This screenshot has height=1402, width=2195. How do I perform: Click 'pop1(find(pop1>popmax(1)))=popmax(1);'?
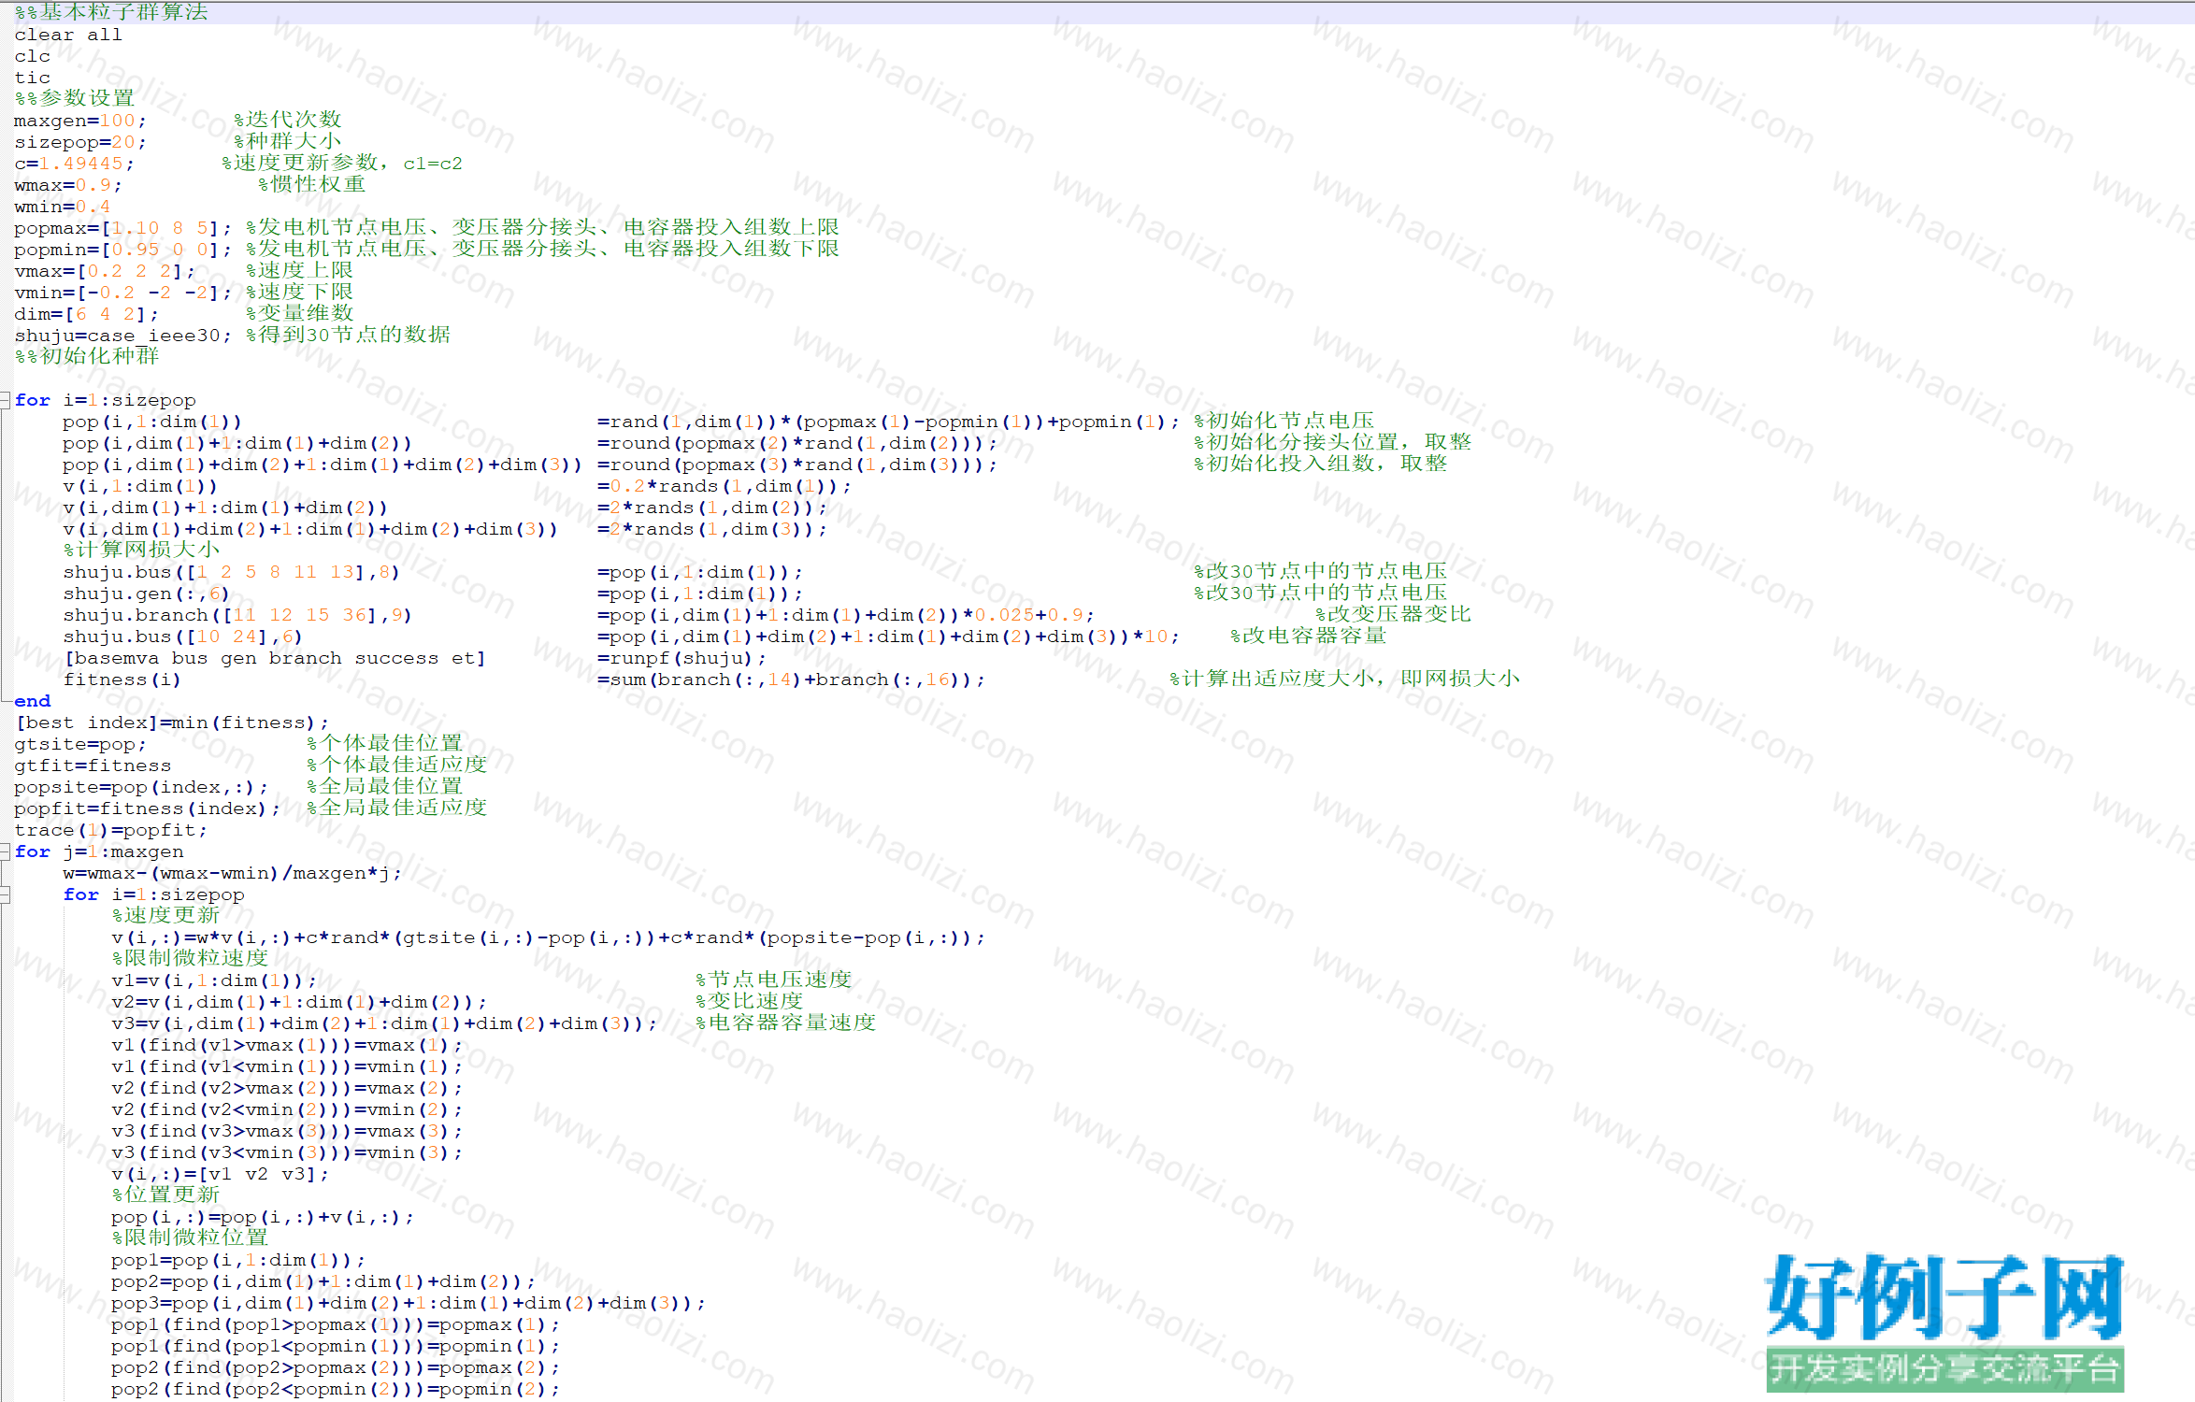(x=336, y=1324)
